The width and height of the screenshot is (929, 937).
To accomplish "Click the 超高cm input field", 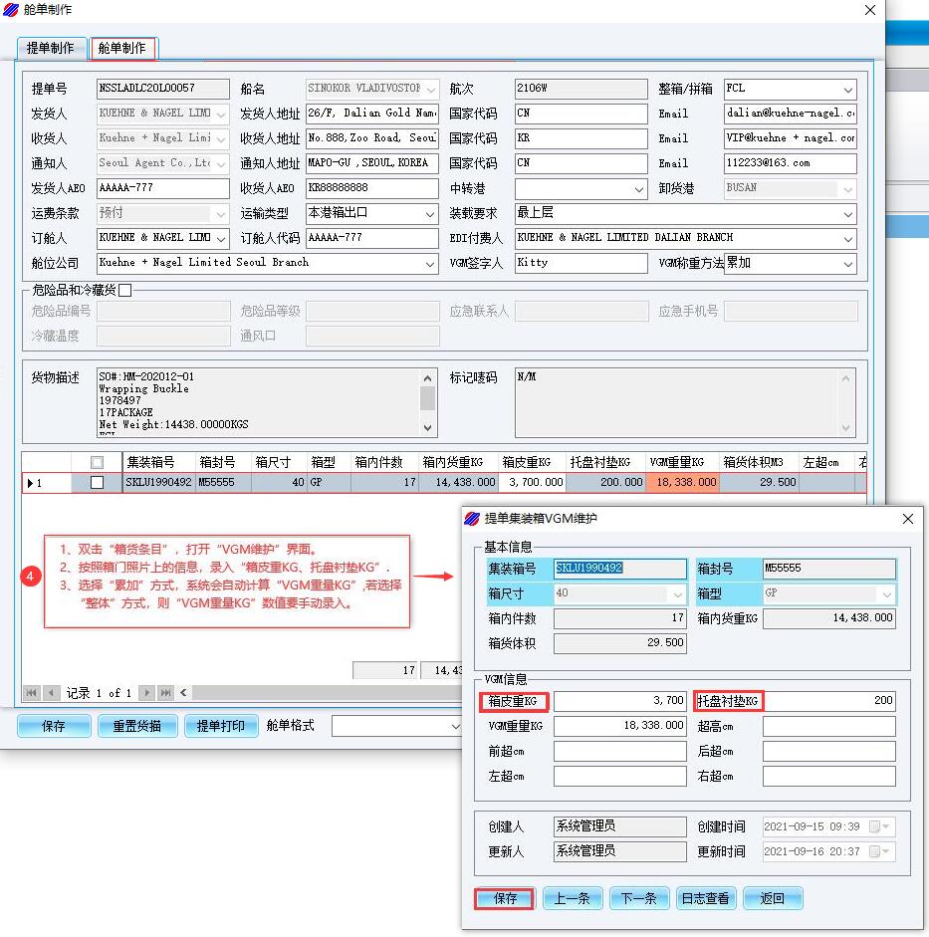I will click(828, 726).
